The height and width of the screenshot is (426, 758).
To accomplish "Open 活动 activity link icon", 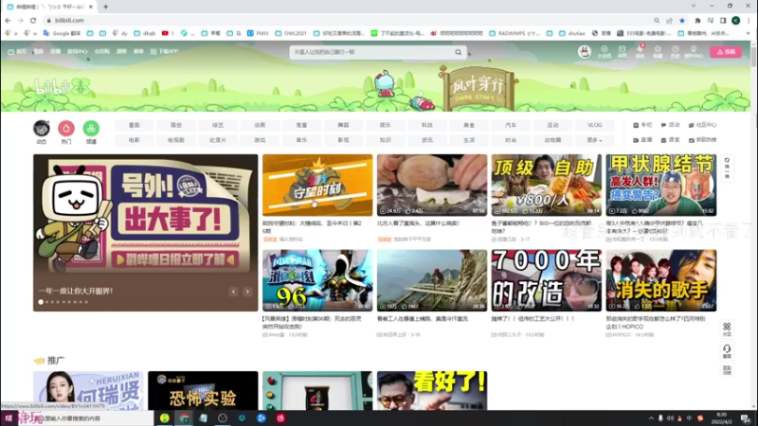I will [670, 125].
